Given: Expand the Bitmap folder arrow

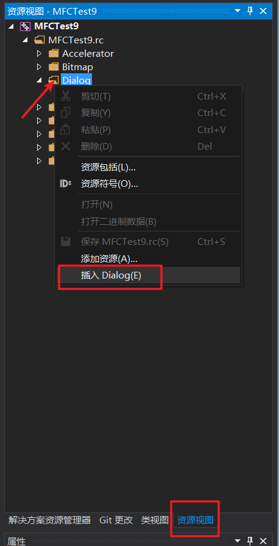Looking at the screenshot, I should pyautogui.click(x=39, y=67).
